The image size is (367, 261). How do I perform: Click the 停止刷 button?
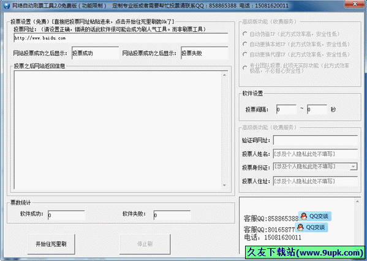pyautogui.click(x=145, y=244)
